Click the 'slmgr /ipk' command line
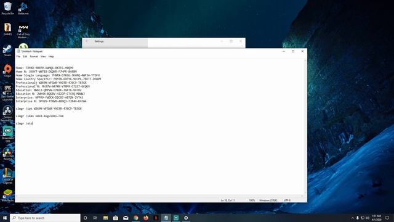 pos(49,109)
